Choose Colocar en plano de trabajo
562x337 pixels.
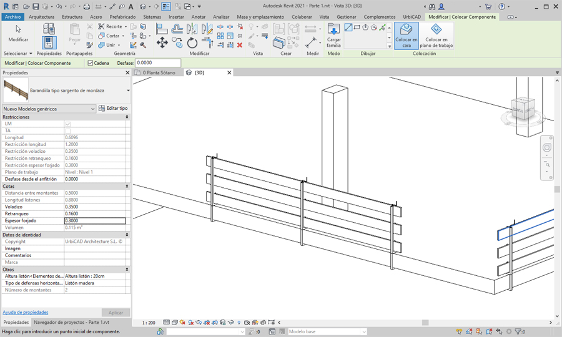436,36
